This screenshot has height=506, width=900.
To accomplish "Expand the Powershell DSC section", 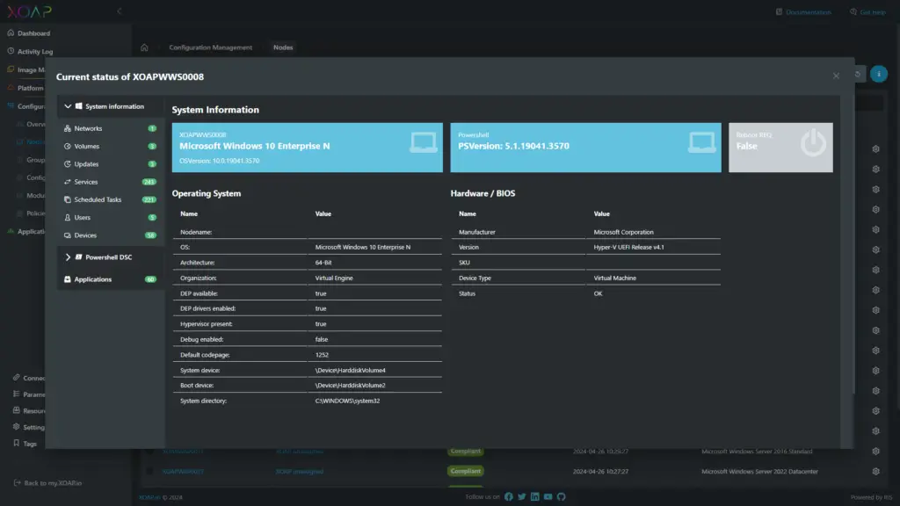I will tap(68, 257).
